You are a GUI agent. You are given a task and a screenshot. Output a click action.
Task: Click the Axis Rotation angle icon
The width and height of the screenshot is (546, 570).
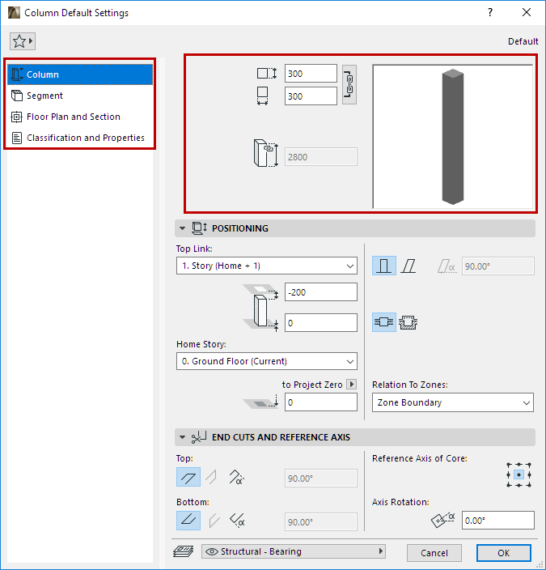click(442, 520)
